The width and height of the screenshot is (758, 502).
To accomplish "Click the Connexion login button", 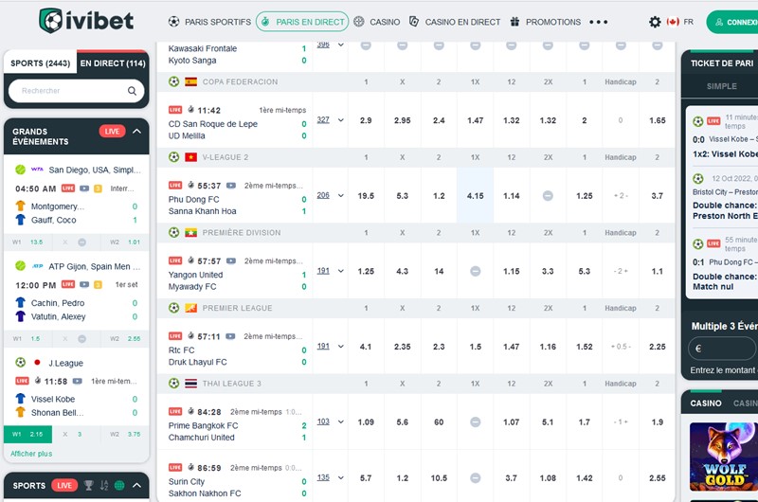I will [x=733, y=22].
